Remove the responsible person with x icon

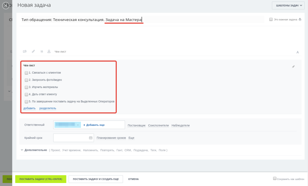tap(78, 125)
